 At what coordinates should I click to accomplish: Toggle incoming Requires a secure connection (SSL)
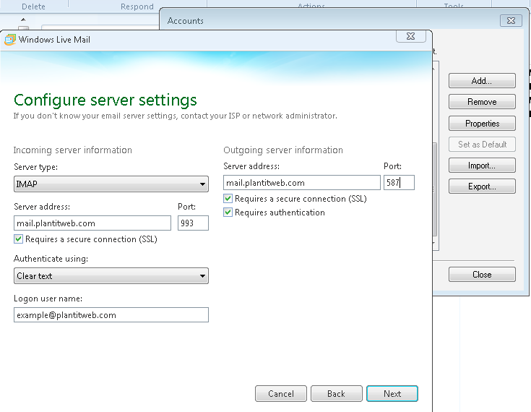point(18,239)
